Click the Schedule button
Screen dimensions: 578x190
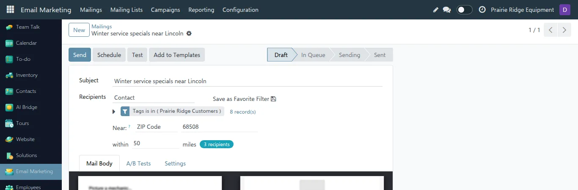[x=109, y=55]
